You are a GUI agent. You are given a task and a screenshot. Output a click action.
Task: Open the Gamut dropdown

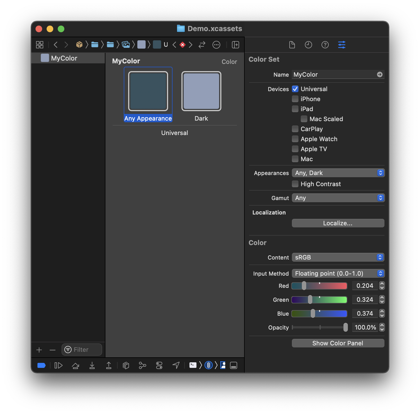[x=338, y=198]
